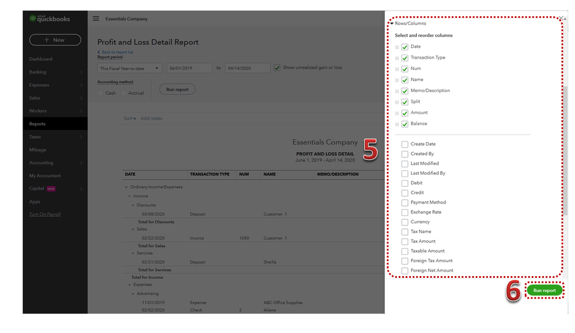Image resolution: width=575 pixels, height=333 pixels.
Task: Uncheck the Split column checkbox
Action: (405, 102)
